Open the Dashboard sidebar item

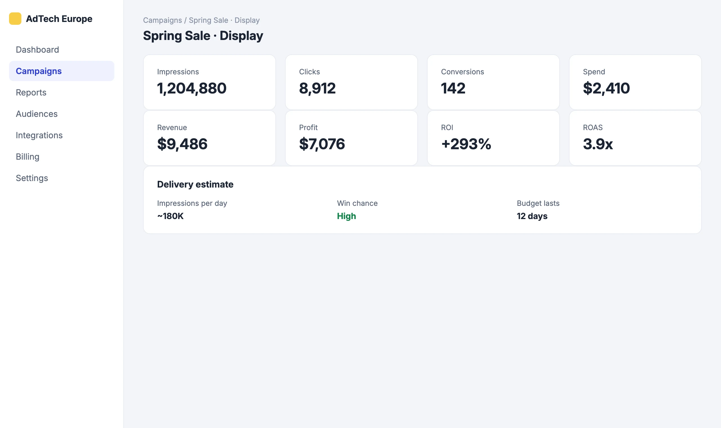(x=62, y=50)
